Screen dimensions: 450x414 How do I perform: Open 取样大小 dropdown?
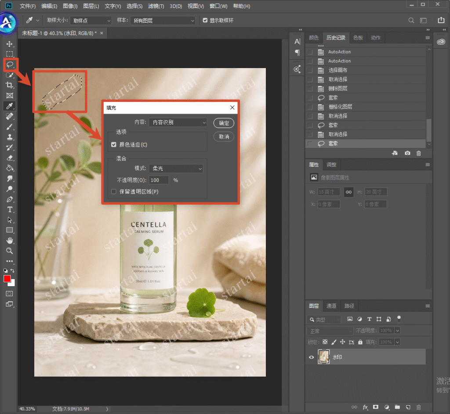coord(91,21)
